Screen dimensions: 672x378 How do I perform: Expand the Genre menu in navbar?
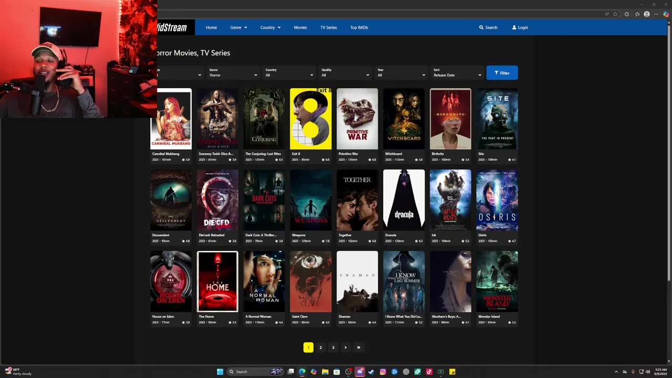[238, 27]
